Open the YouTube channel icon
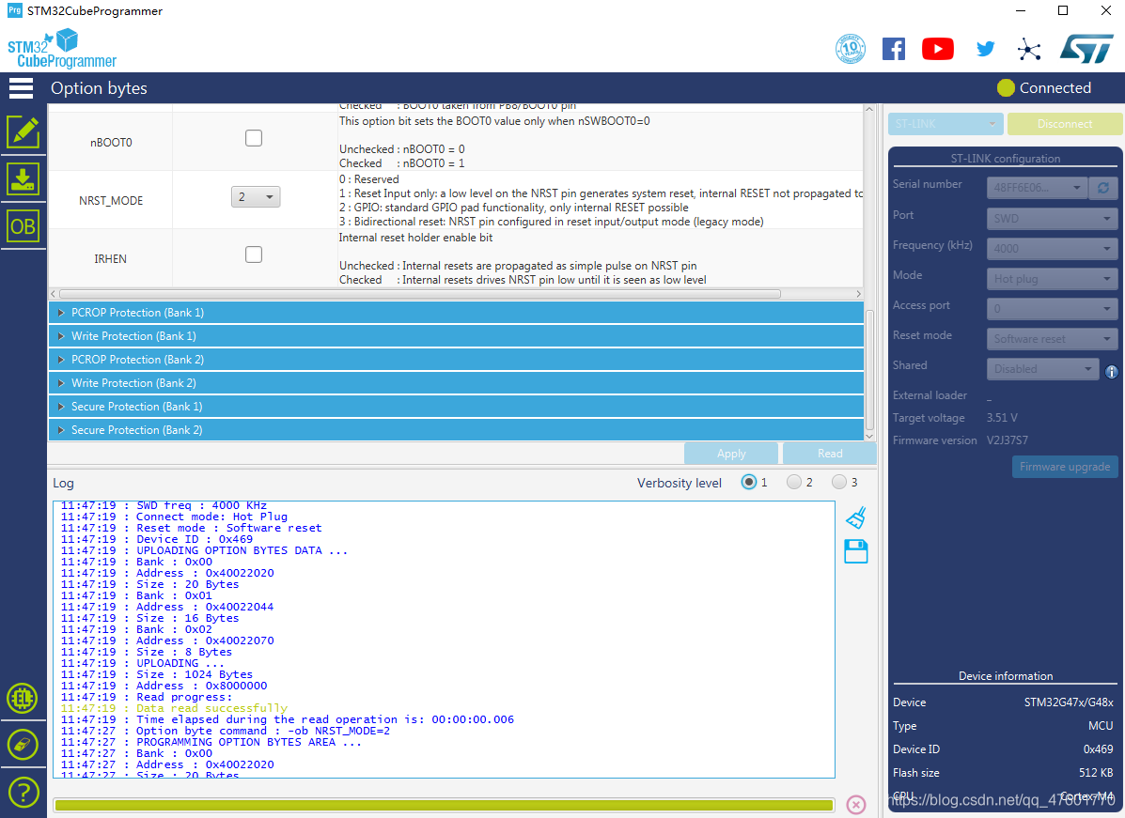 click(x=938, y=49)
